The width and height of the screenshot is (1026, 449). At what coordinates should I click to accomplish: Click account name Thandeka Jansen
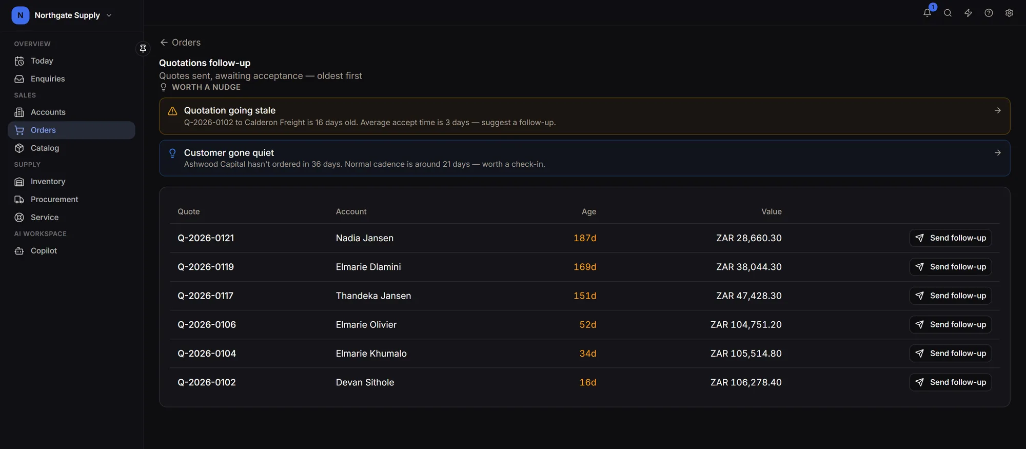pos(373,296)
